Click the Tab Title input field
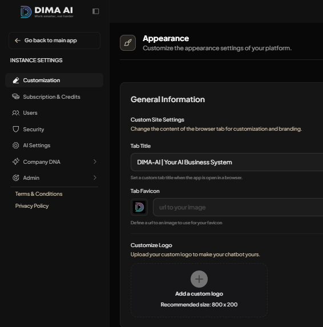 (227, 162)
